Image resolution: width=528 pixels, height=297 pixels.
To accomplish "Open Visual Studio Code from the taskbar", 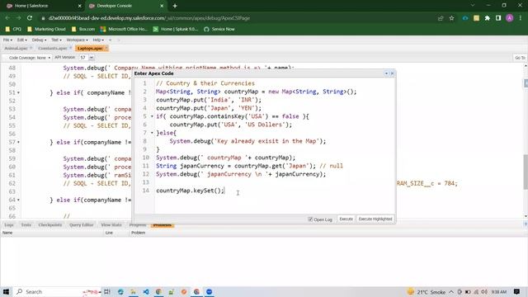I will pos(146,291).
